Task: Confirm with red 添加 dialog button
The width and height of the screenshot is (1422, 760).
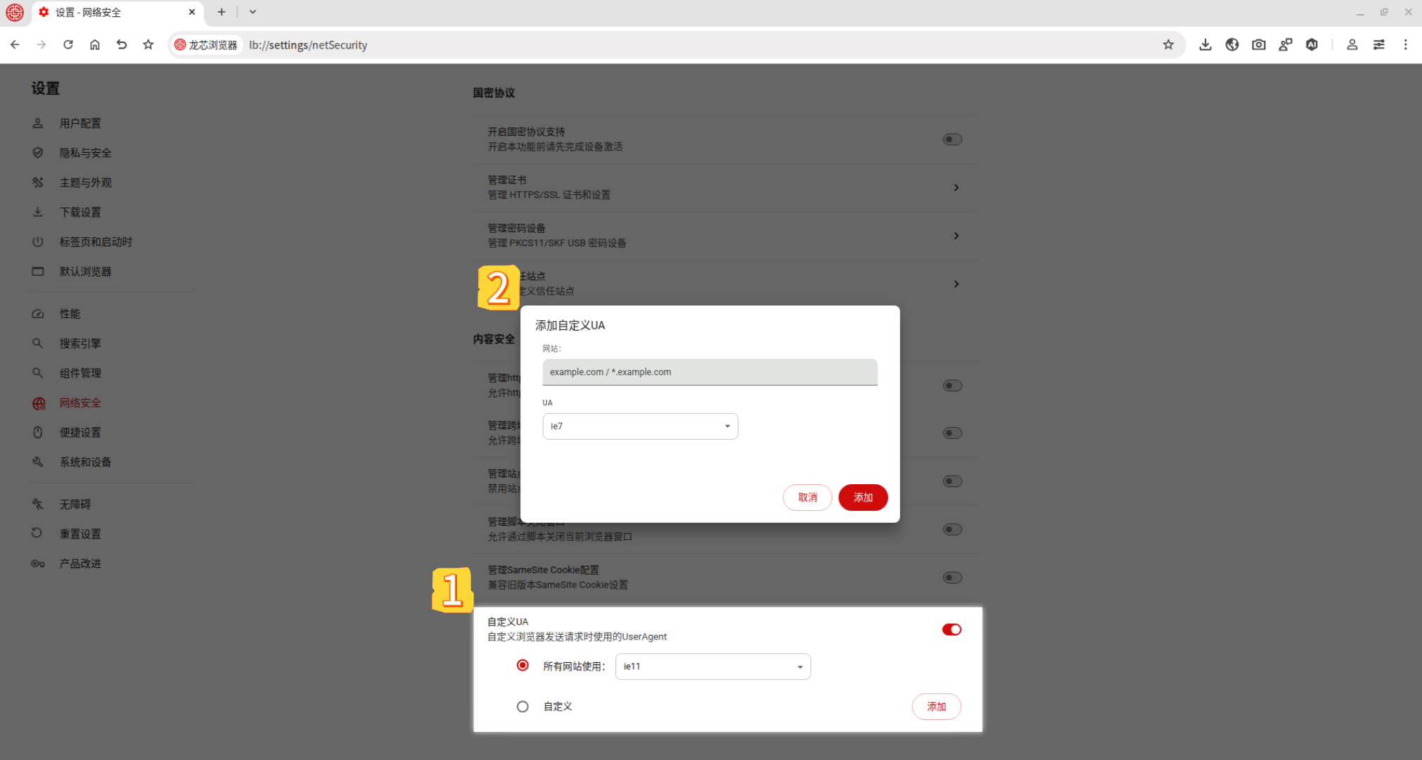Action: 863,498
